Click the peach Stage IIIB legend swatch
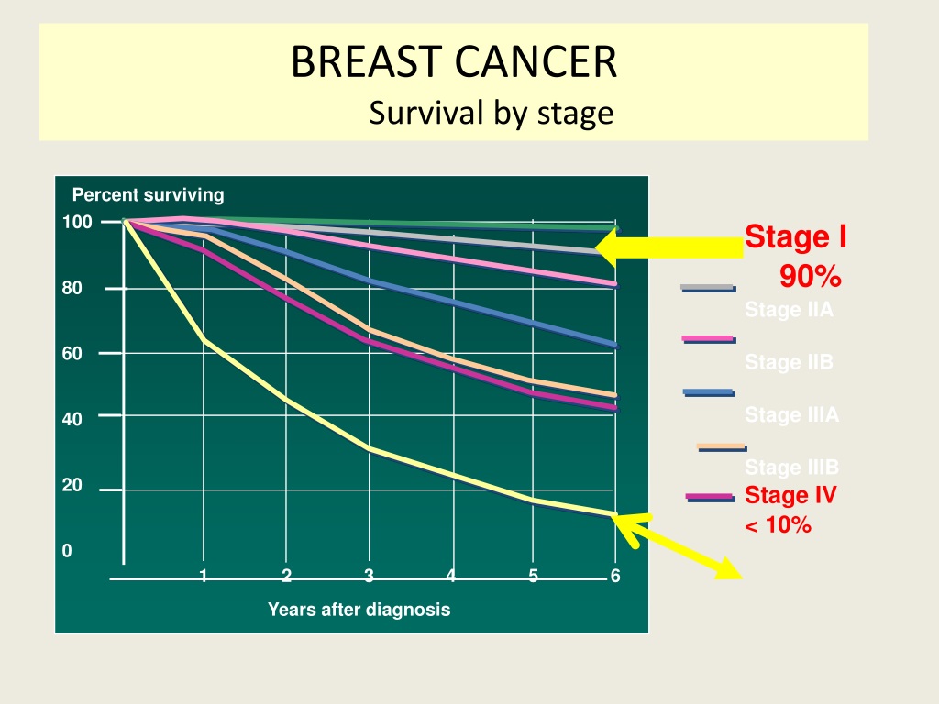Viewport: 939px width, 704px height. pyautogui.click(x=722, y=447)
